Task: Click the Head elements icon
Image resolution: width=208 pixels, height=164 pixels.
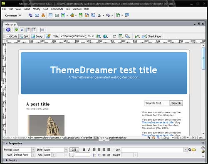Action: point(99,15)
